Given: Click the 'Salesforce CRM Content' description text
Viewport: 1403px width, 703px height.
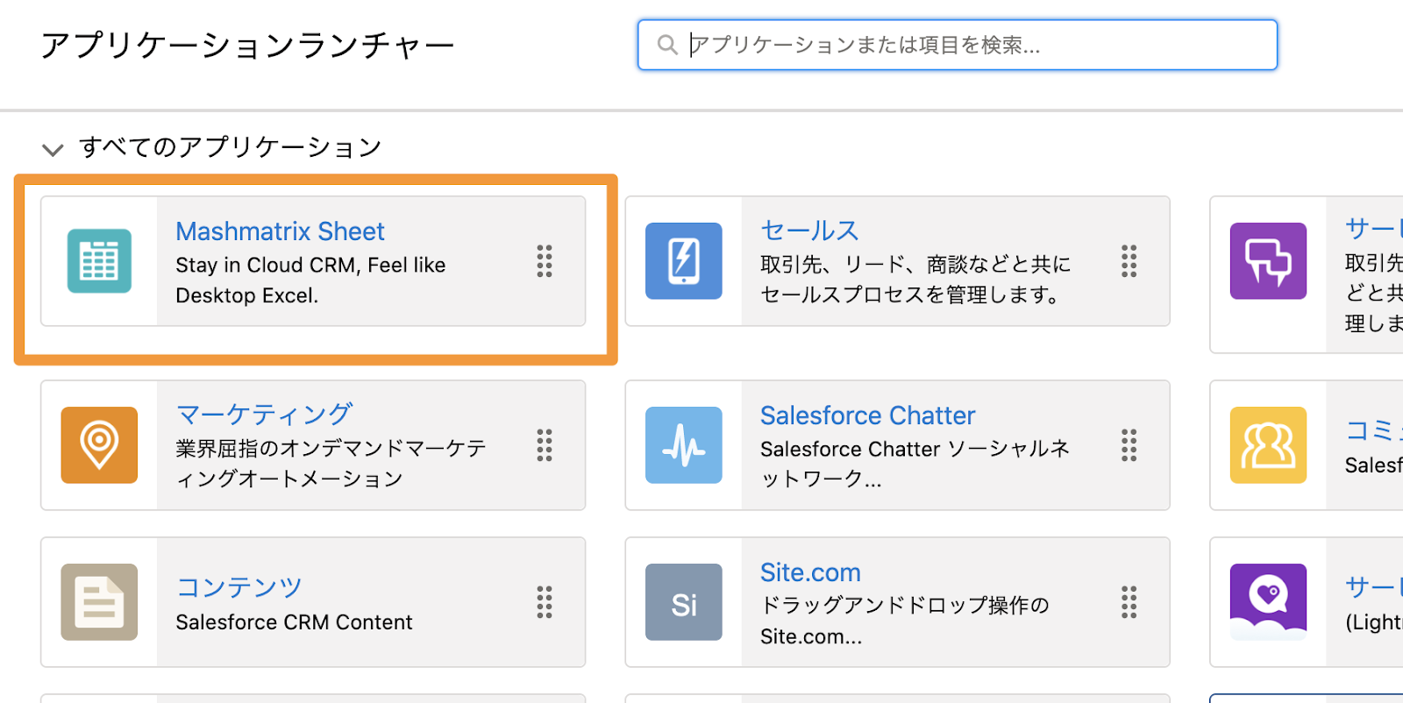Looking at the screenshot, I should pos(294,622).
